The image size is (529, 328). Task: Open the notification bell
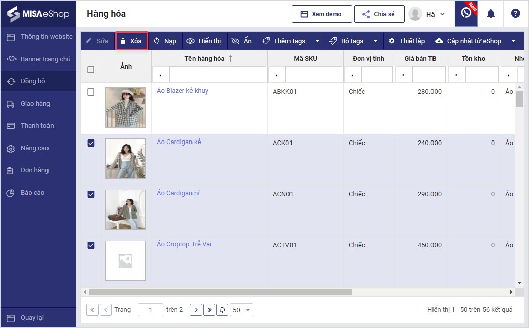coord(490,14)
